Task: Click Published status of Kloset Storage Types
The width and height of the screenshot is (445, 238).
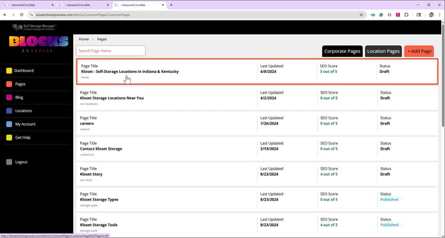Action: (x=389, y=199)
